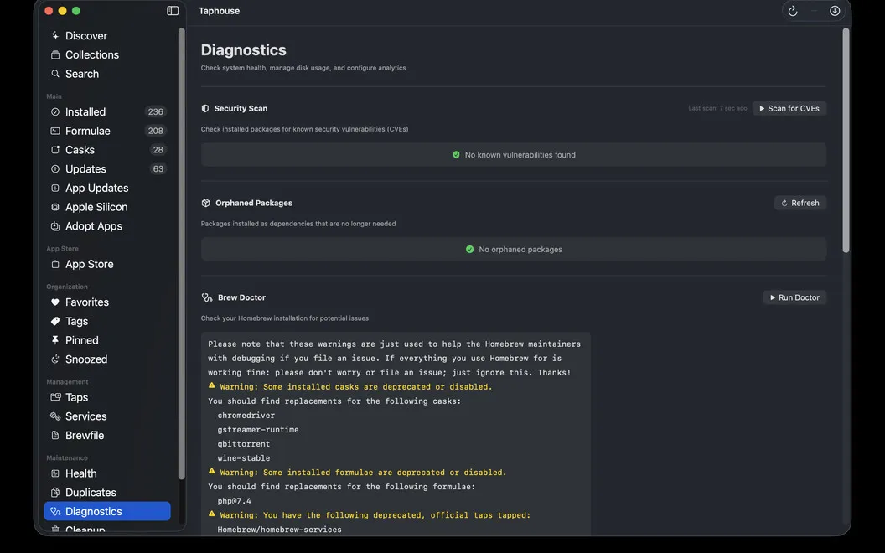Click the Diagnostics stethoscope icon in sidebar
The height and width of the screenshot is (553, 885).
pyautogui.click(x=55, y=512)
